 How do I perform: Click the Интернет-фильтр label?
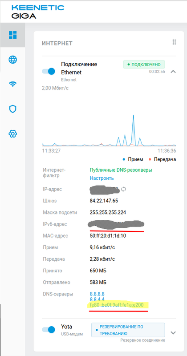(x=54, y=173)
